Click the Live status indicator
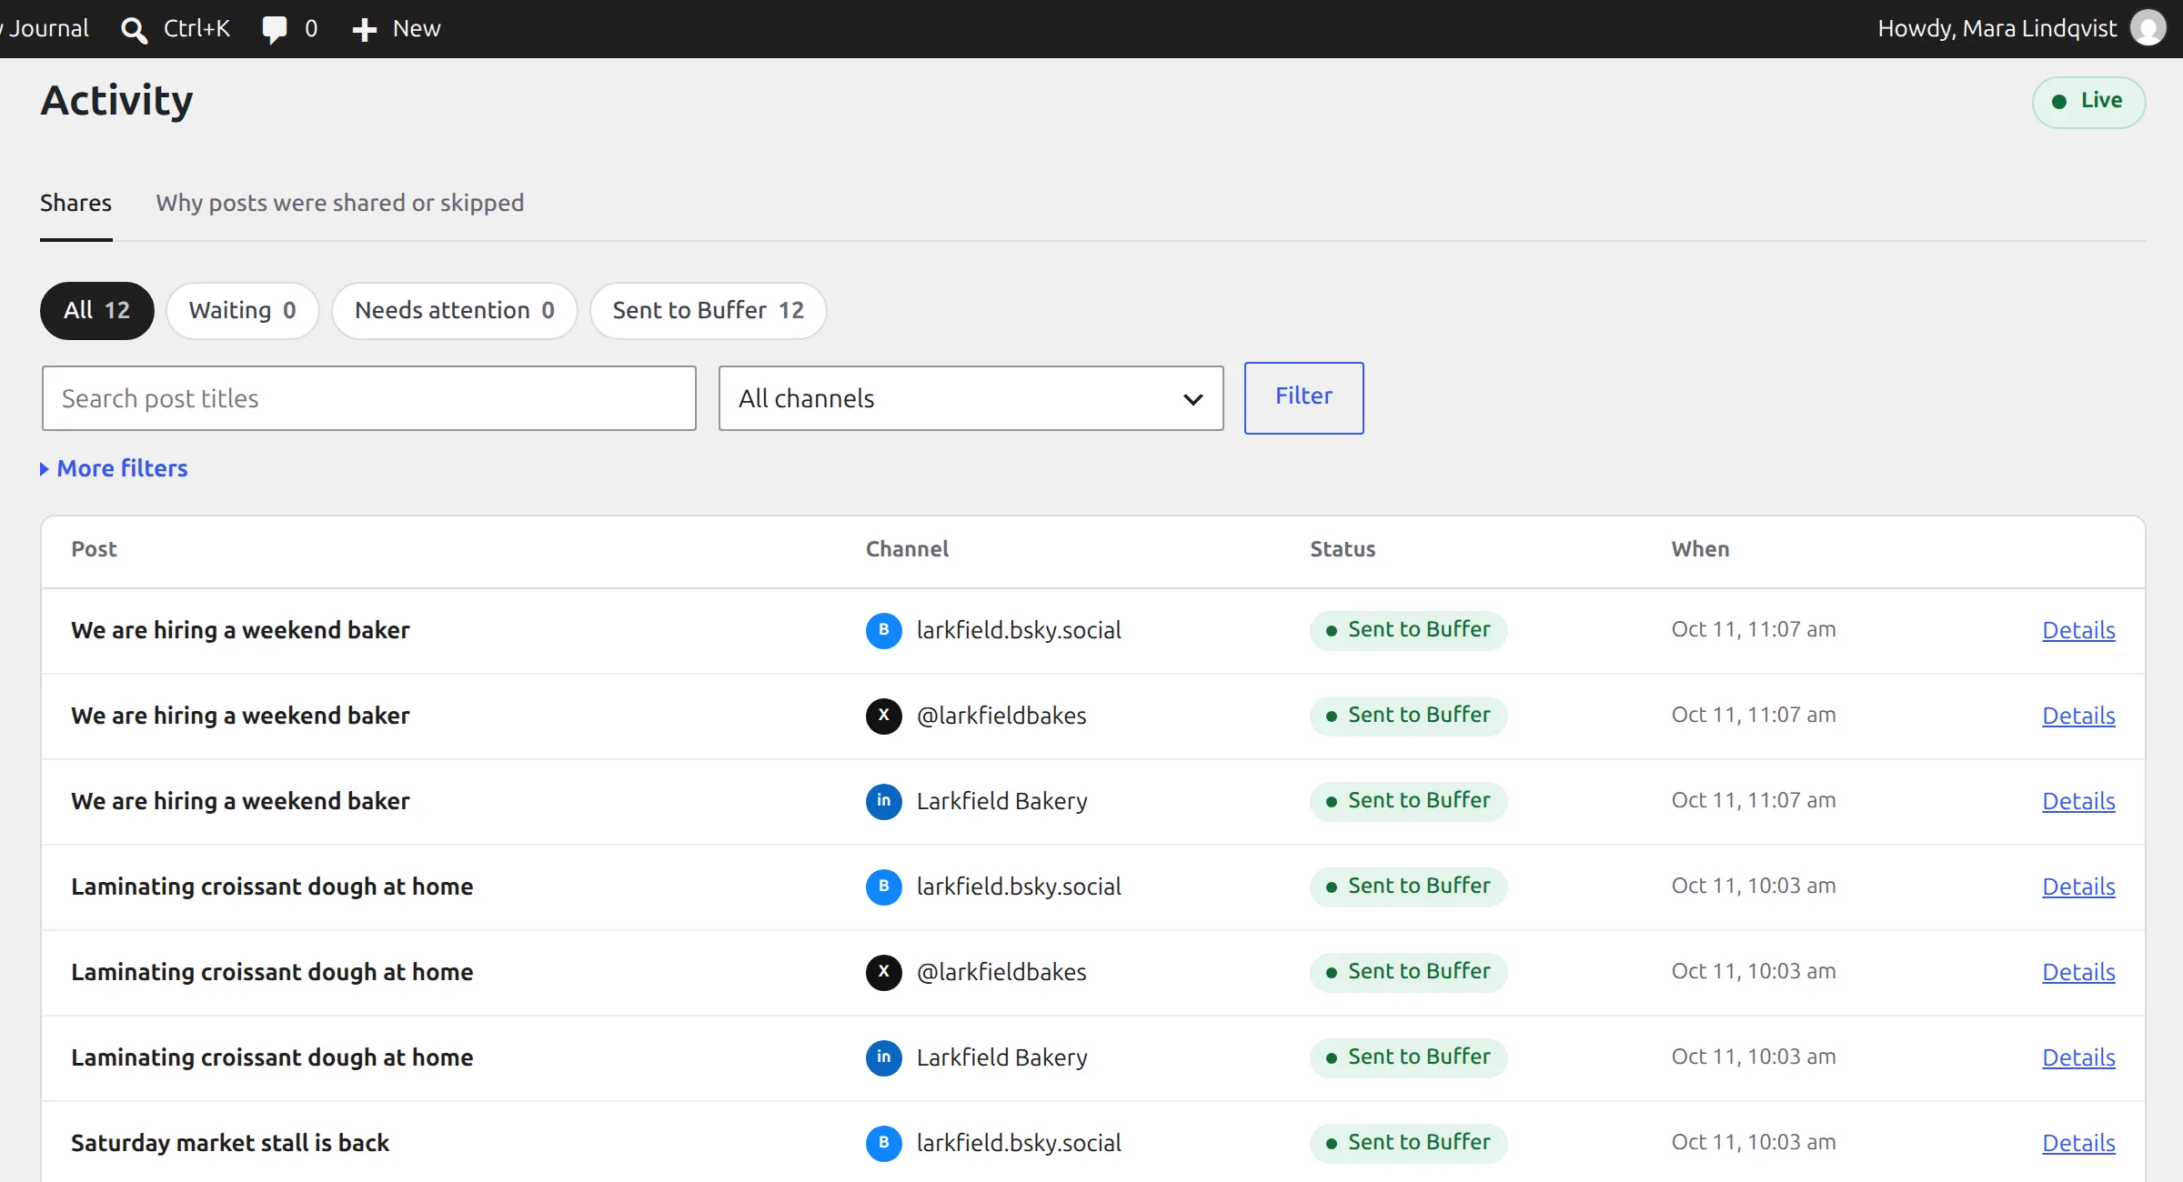Viewport: 2183px width, 1182px height. [x=2088, y=102]
